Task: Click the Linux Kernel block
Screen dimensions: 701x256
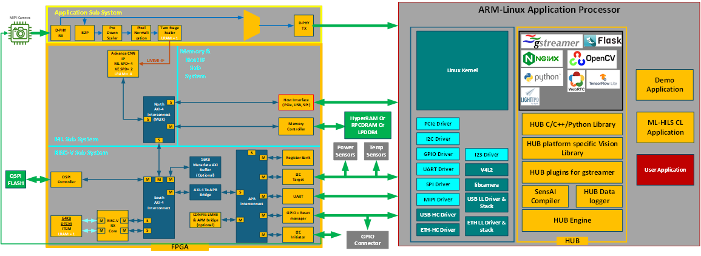Action: click(462, 70)
